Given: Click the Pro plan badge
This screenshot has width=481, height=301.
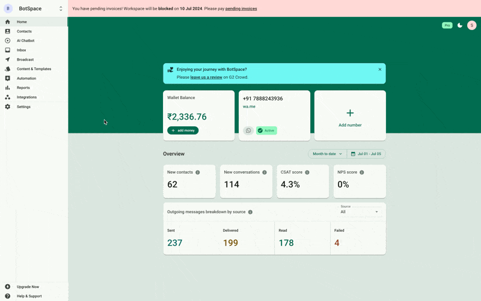Looking at the screenshot, I should [x=447, y=25].
